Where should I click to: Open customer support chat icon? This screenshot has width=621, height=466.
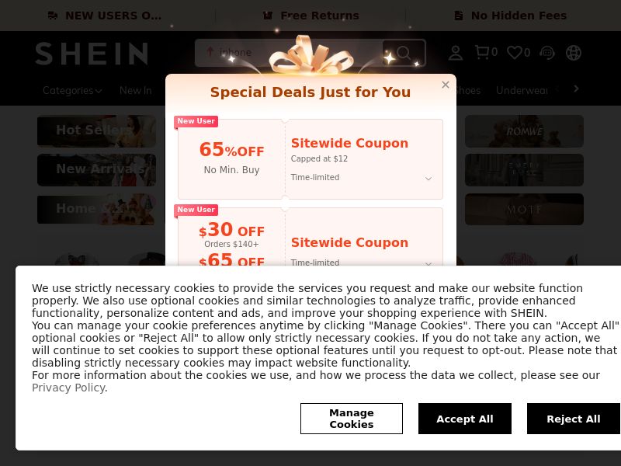click(547, 52)
